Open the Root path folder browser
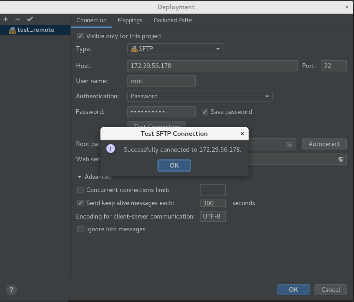This screenshot has width=354, height=302. (290, 144)
